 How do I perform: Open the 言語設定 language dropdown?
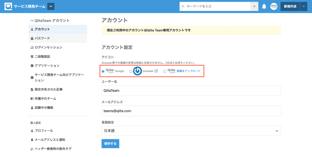191,131
